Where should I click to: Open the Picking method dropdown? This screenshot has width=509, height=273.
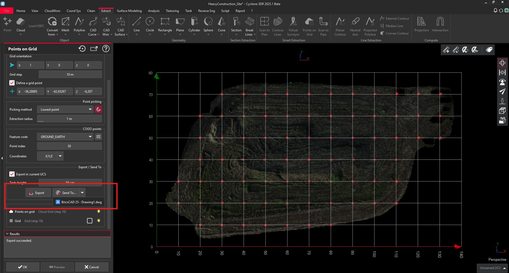click(90, 109)
